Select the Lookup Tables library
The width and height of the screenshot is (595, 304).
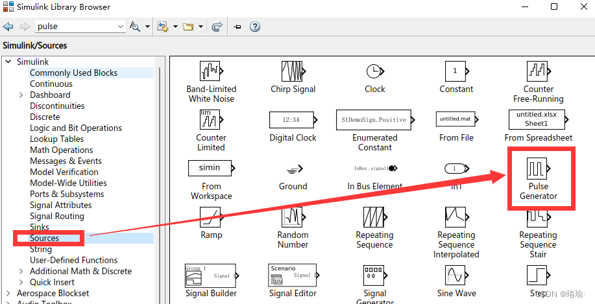(x=57, y=139)
